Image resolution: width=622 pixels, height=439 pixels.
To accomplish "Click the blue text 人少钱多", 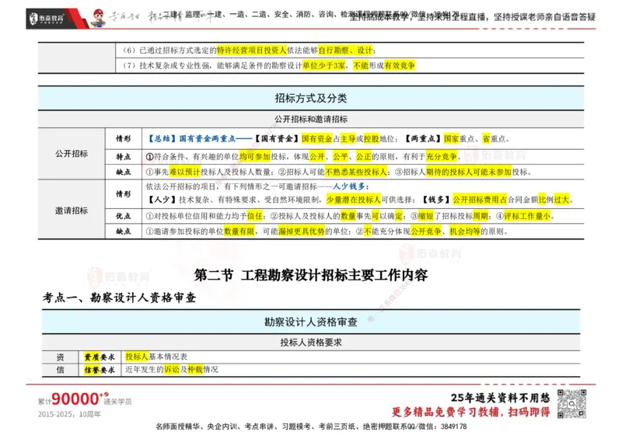I will tap(351, 186).
